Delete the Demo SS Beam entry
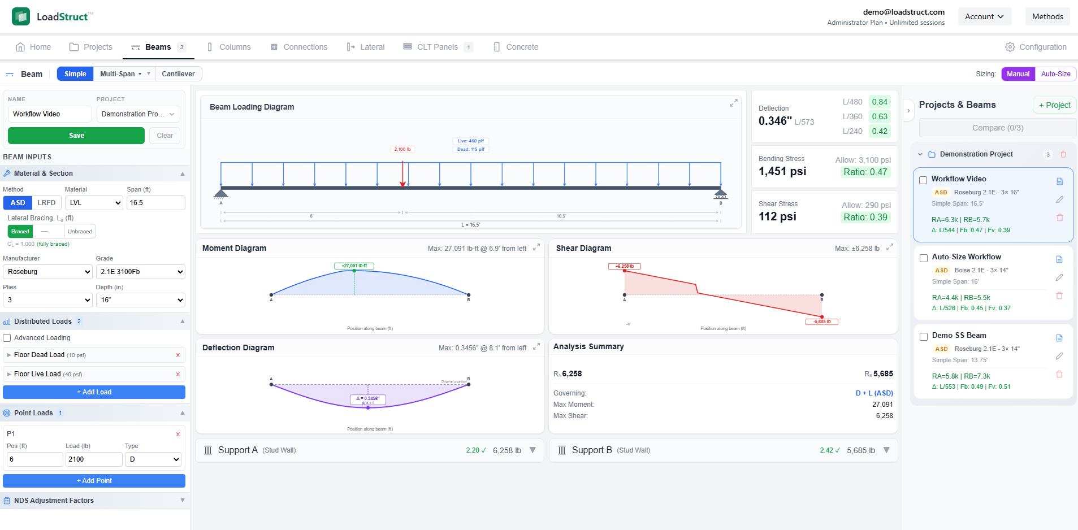Screen dimensions: 1078x530 click(1059, 374)
